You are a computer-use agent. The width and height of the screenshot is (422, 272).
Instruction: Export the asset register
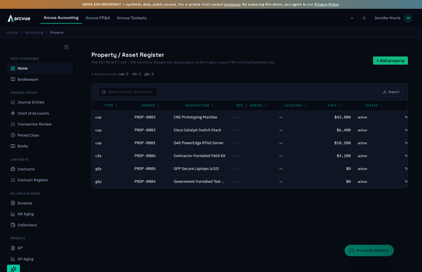(x=391, y=92)
